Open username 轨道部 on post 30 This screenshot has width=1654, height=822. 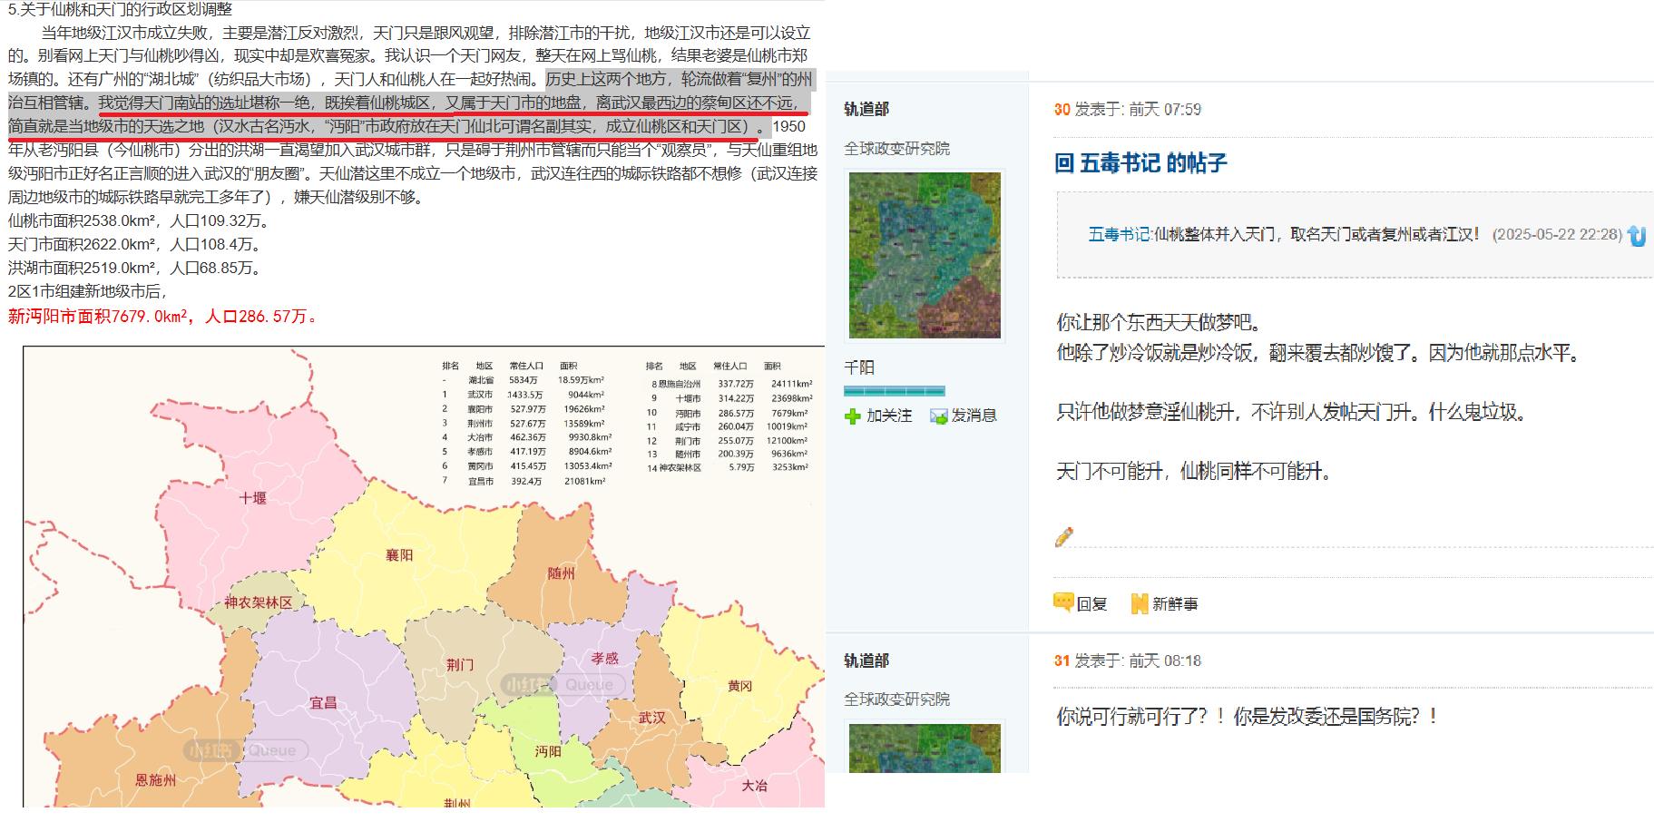pos(866,109)
